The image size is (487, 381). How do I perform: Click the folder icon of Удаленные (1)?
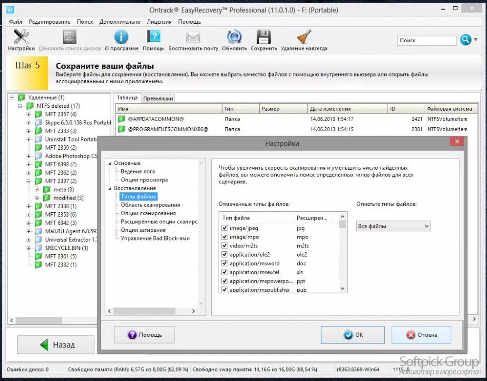coord(21,97)
